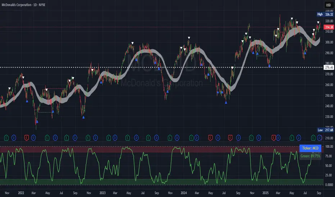The width and height of the screenshot is (335, 197).
Task: Open the red earnings marker in early 2025
Action: pos(274,138)
